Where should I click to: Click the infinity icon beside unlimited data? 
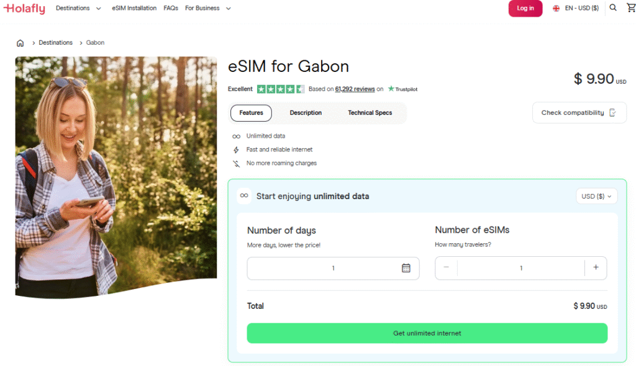click(x=244, y=196)
